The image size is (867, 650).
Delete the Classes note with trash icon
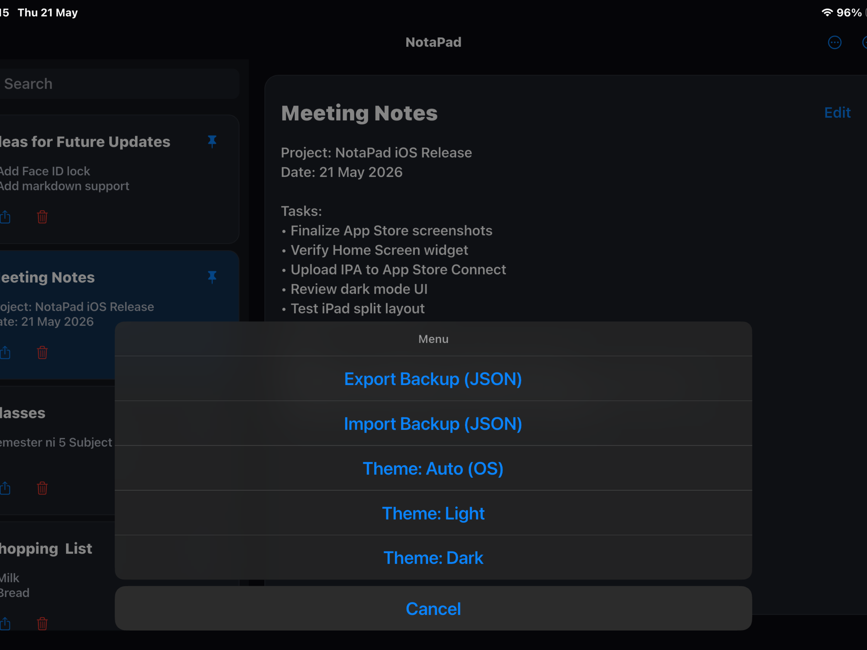(42, 488)
